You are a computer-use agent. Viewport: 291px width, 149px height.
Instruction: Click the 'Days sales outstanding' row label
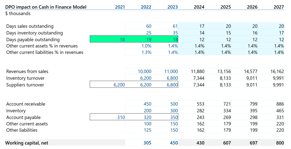click(30, 26)
